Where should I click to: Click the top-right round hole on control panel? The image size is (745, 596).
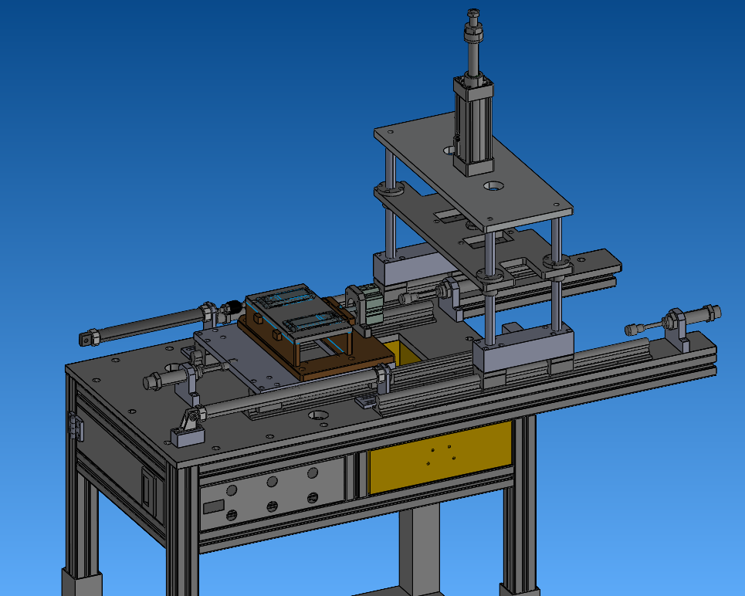tap(312, 472)
